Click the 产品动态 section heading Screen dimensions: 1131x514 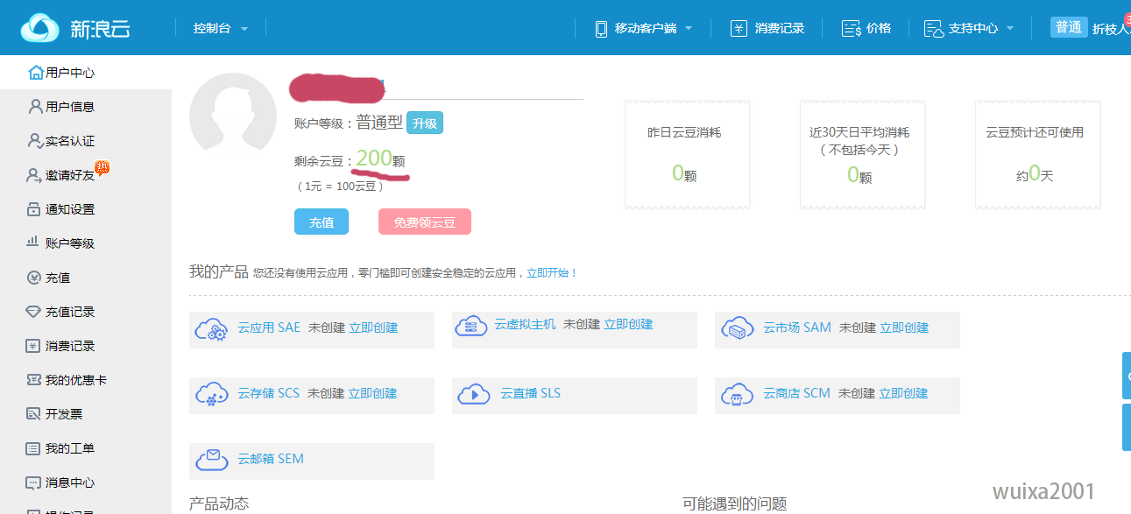click(x=219, y=503)
